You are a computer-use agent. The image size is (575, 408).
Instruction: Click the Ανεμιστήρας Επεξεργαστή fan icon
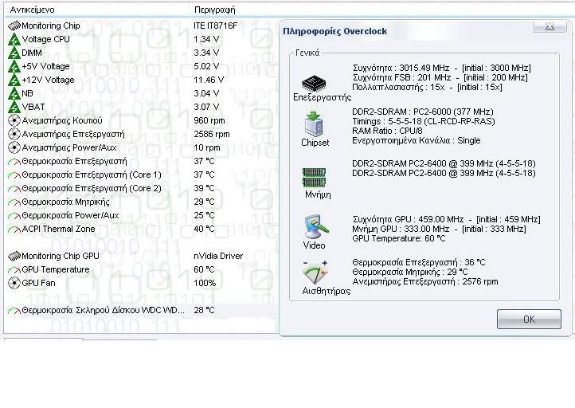(x=14, y=135)
